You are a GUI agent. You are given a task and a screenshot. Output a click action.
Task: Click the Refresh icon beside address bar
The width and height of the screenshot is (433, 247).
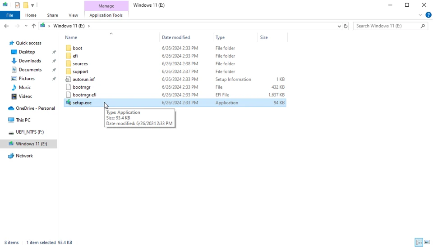(345, 26)
